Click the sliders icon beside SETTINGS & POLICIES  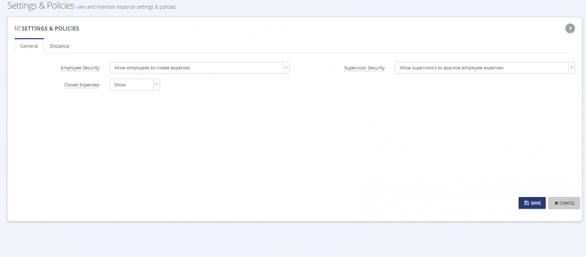tap(17, 29)
